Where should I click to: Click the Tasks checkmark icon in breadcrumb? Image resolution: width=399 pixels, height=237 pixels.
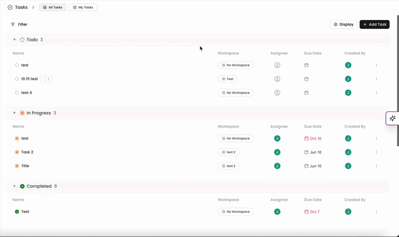click(10, 7)
